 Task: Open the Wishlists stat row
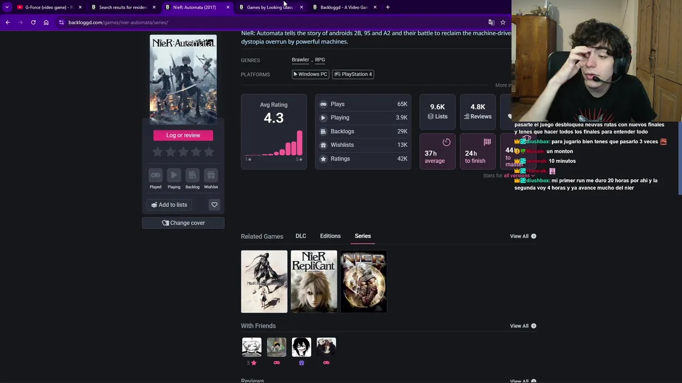coord(363,145)
